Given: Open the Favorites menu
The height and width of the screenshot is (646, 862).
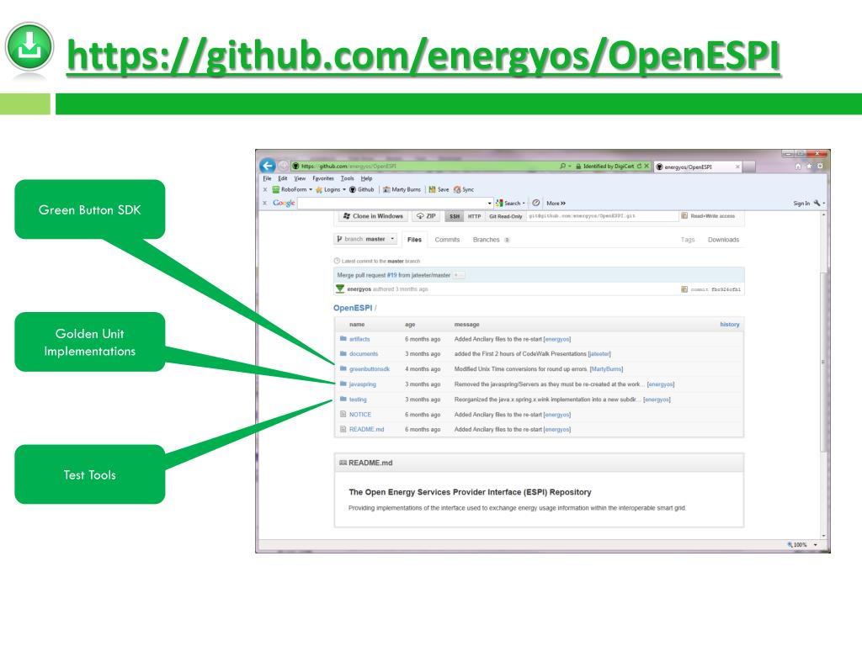Looking at the screenshot, I should point(323,178).
